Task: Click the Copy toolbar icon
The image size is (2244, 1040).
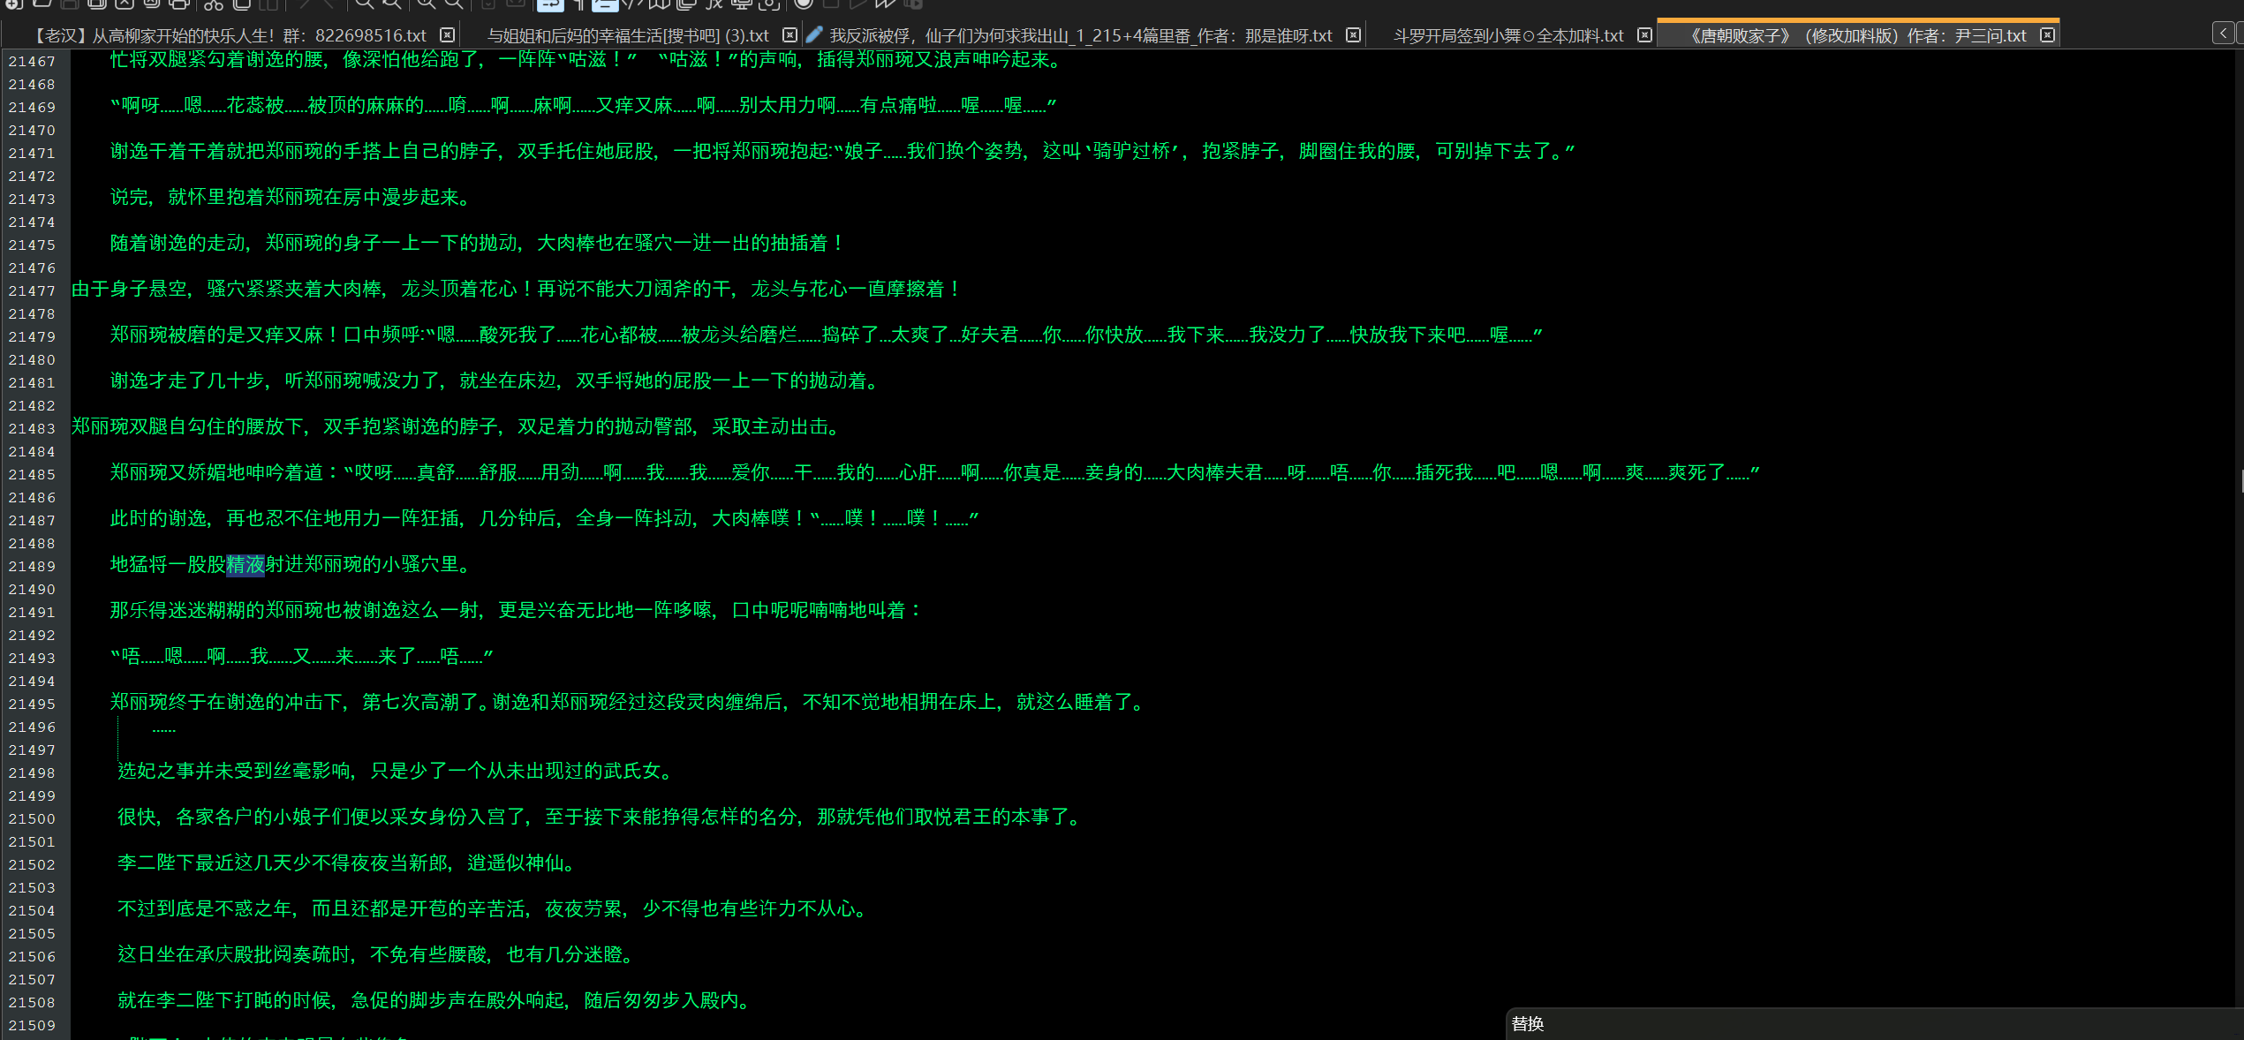Action: coord(241,4)
